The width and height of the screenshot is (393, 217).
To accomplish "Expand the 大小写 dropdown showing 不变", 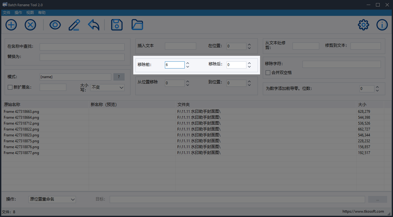I will (107, 87).
